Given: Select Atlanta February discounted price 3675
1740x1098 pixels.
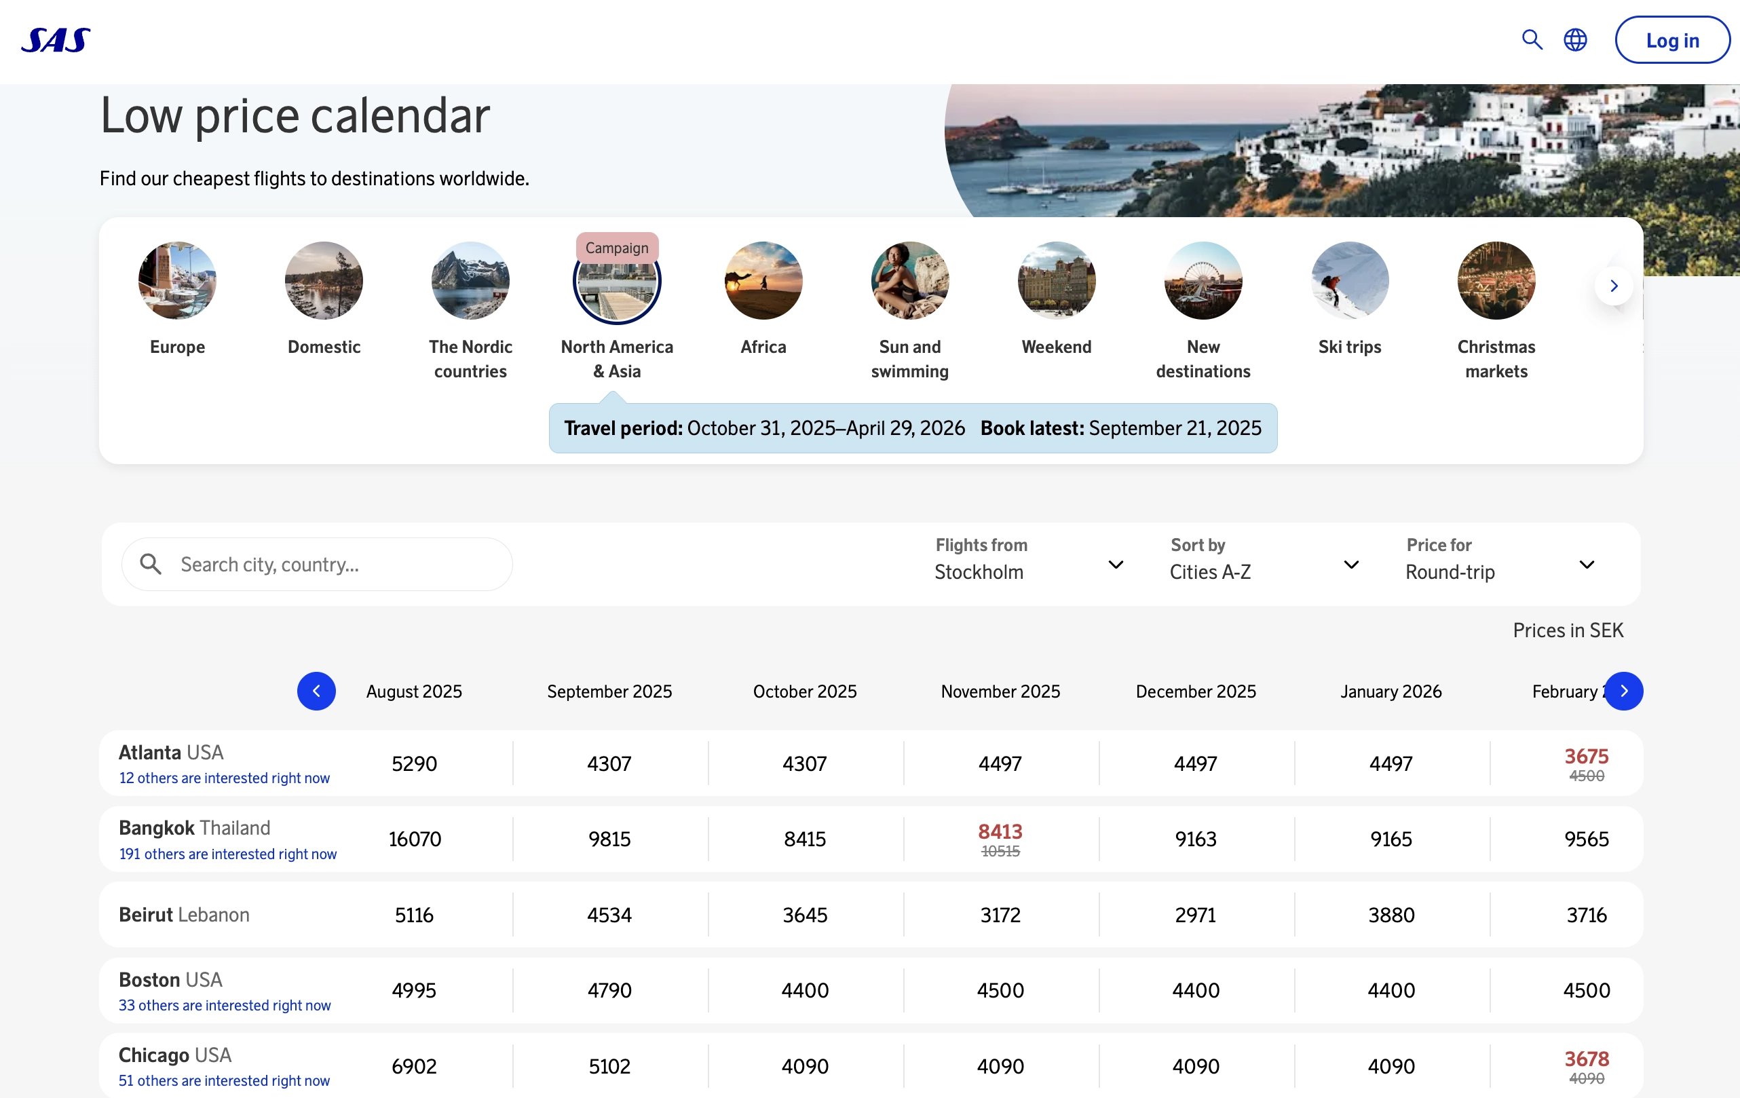Looking at the screenshot, I should click(1586, 757).
